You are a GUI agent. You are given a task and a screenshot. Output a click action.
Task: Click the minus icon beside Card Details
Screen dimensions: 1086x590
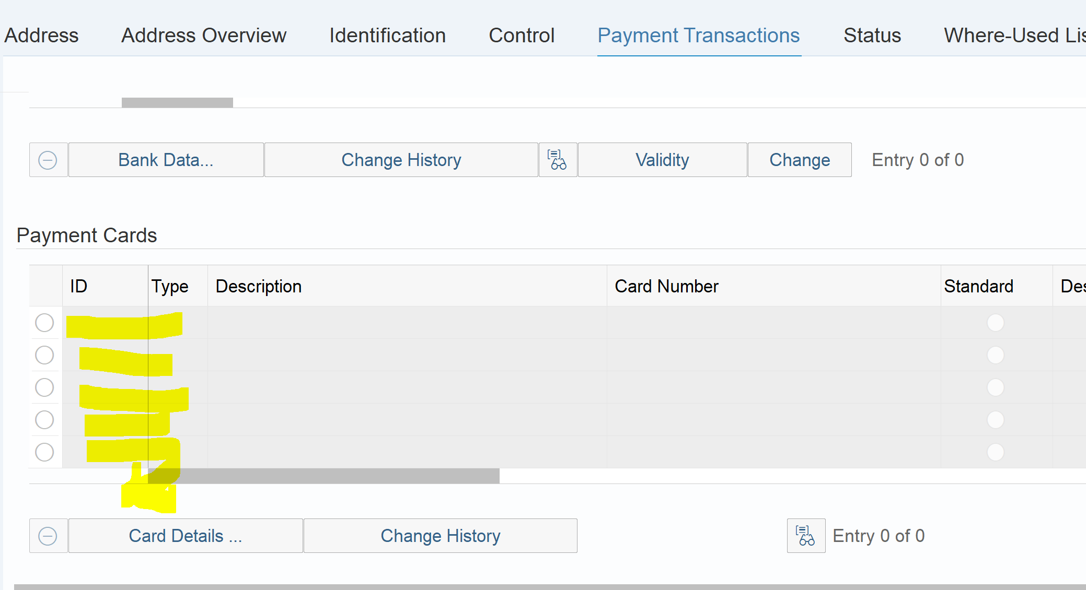click(48, 536)
